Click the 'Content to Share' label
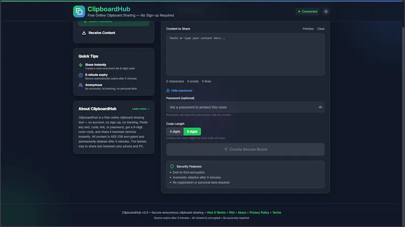405x227 pixels. (x=178, y=29)
